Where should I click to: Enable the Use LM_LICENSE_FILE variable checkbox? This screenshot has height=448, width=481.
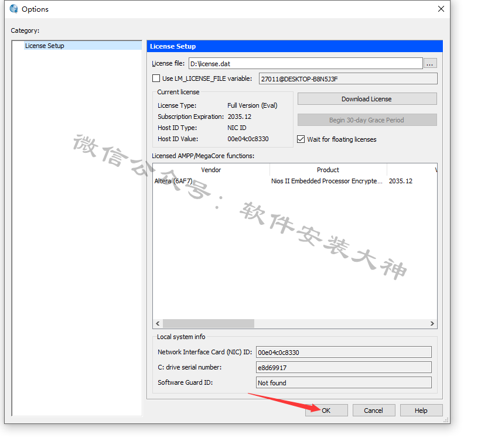(x=156, y=78)
